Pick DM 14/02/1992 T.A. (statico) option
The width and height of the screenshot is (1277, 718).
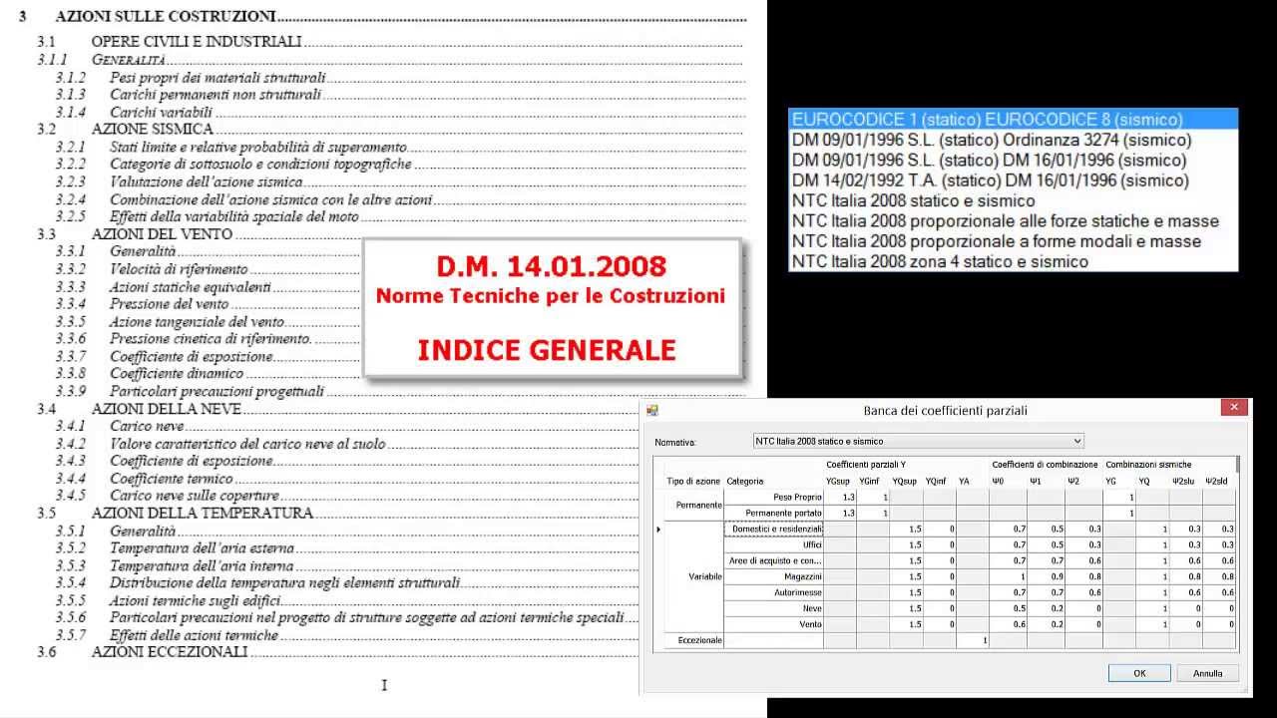click(x=1013, y=180)
